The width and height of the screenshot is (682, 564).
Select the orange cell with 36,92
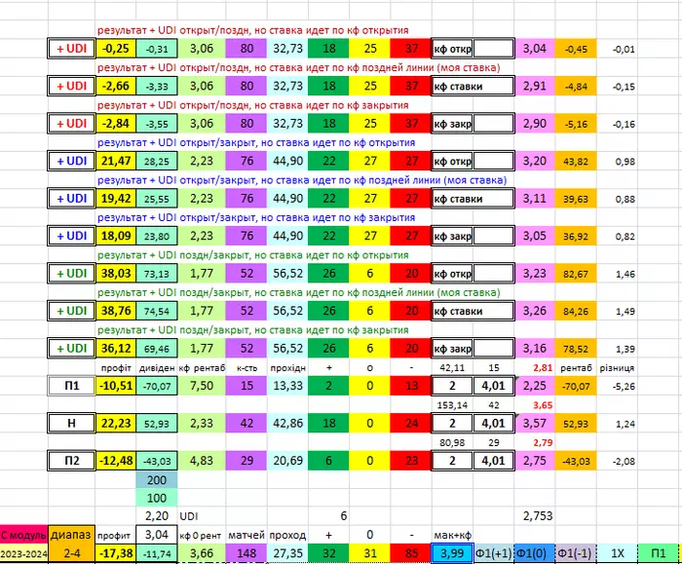coord(576,236)
